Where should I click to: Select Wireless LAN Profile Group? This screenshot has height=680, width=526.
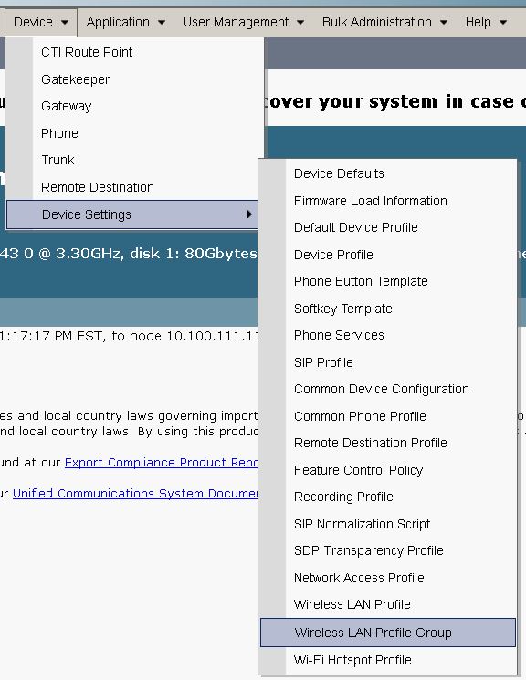(388, 633)
